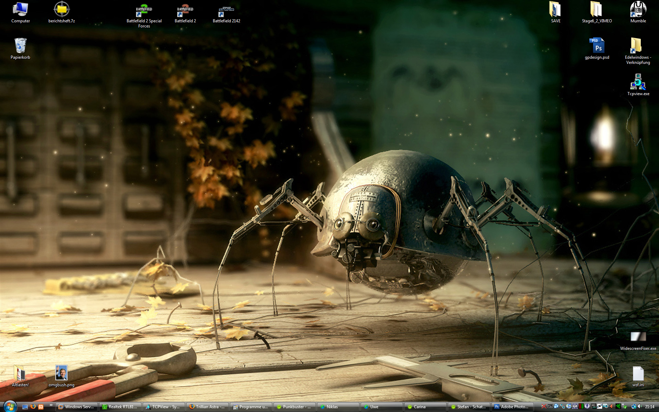This screenshot has height=412, width=659.
Task: Switch to Adobe Photo... taskbar window
Action: (x=513, y=407)
